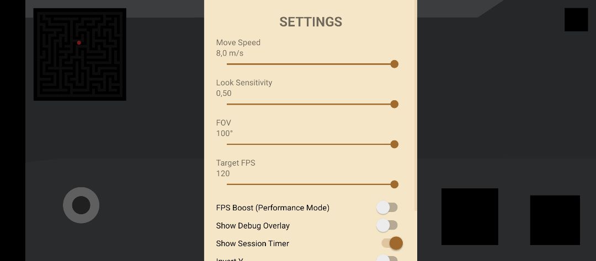
Task: Tap the red player dot on the minimap
Action: [79, 42]
